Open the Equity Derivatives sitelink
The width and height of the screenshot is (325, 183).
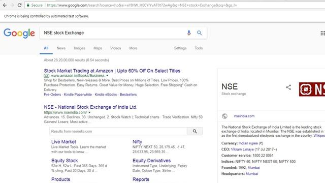(x=151, y=161)
